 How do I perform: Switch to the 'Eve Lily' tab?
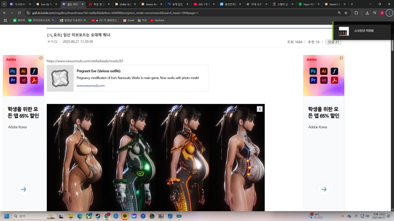pyautogui.click(x=46, y=4)
